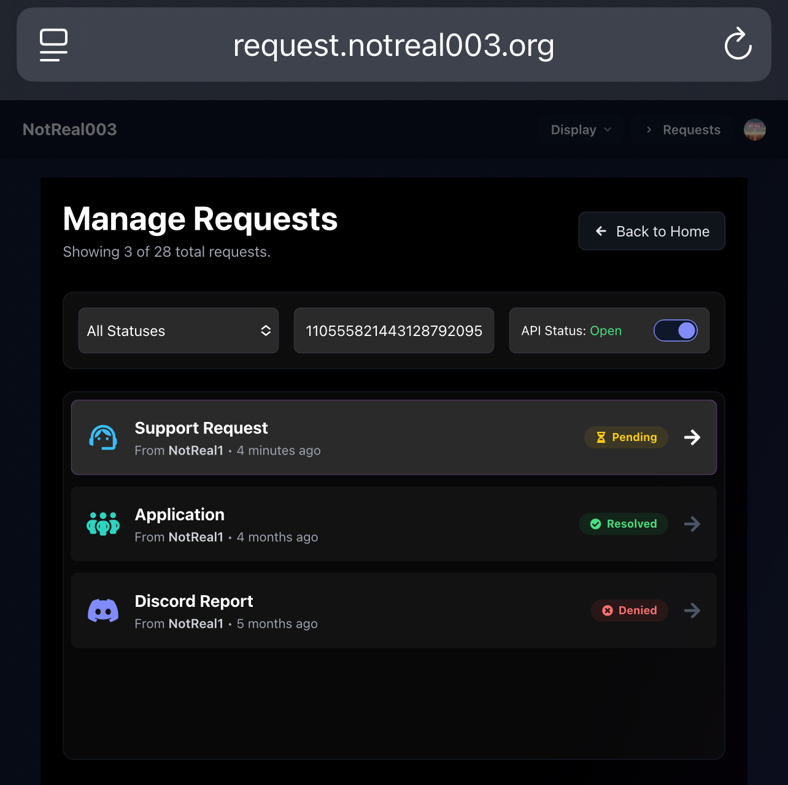Click the Denied status badge

click(630, 611)
